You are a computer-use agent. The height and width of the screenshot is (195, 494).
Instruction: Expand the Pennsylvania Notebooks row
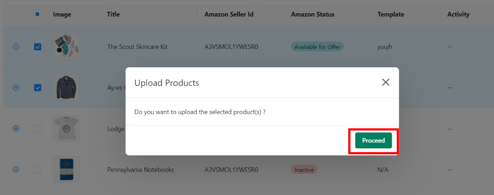[16, 169]
